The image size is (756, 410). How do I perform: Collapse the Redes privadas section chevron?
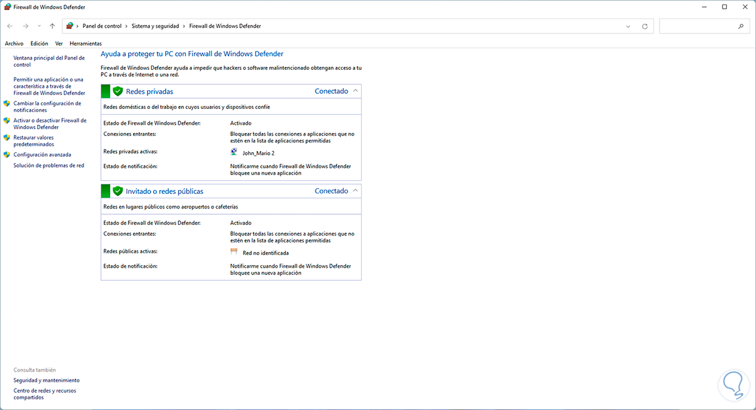coord(355,91)
